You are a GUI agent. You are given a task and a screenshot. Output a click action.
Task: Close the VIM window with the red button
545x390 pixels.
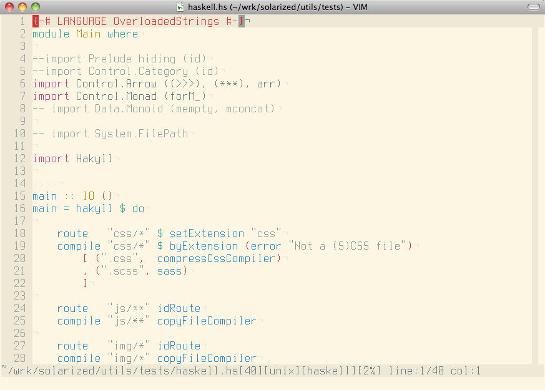point(9,7)
